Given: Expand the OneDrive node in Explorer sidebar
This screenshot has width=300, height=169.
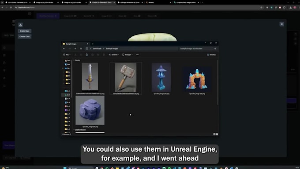Looking at the screenshot, I should [x=63, y=68].
